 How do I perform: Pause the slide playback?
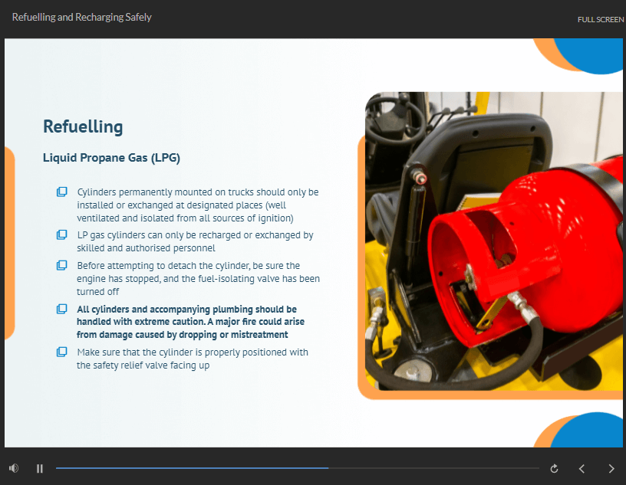coord(40,468)
